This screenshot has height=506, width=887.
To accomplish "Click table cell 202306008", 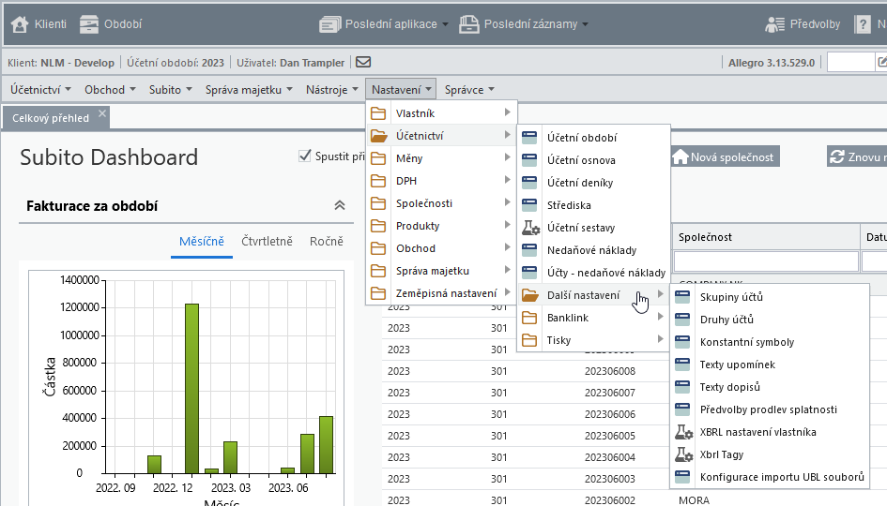I will (610, 371).
